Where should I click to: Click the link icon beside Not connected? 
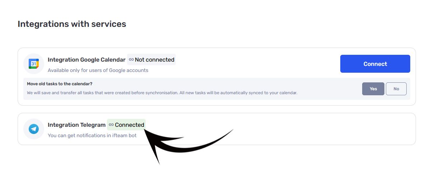131,59
